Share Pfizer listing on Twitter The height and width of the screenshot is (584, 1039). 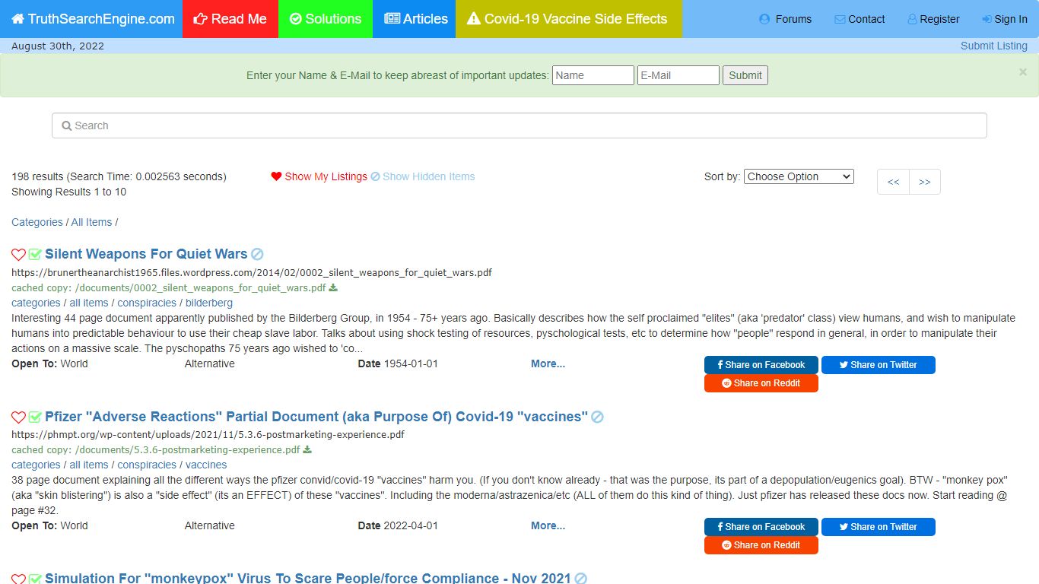coord(879,527)
